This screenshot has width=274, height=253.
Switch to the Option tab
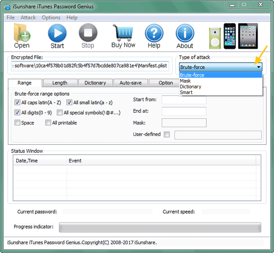(165, 83)
